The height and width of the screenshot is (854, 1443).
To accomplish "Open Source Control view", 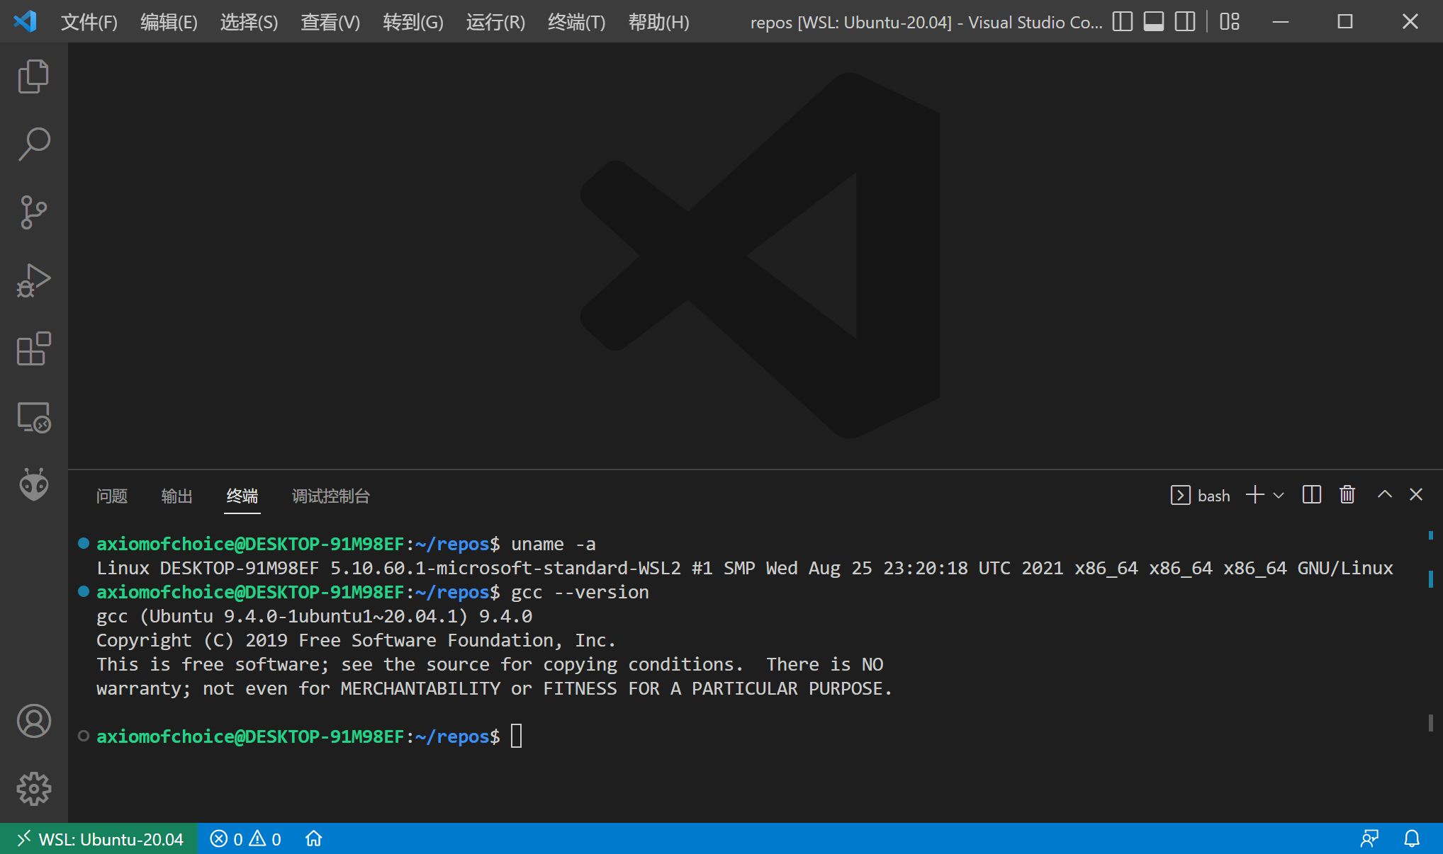I will 33,212.
